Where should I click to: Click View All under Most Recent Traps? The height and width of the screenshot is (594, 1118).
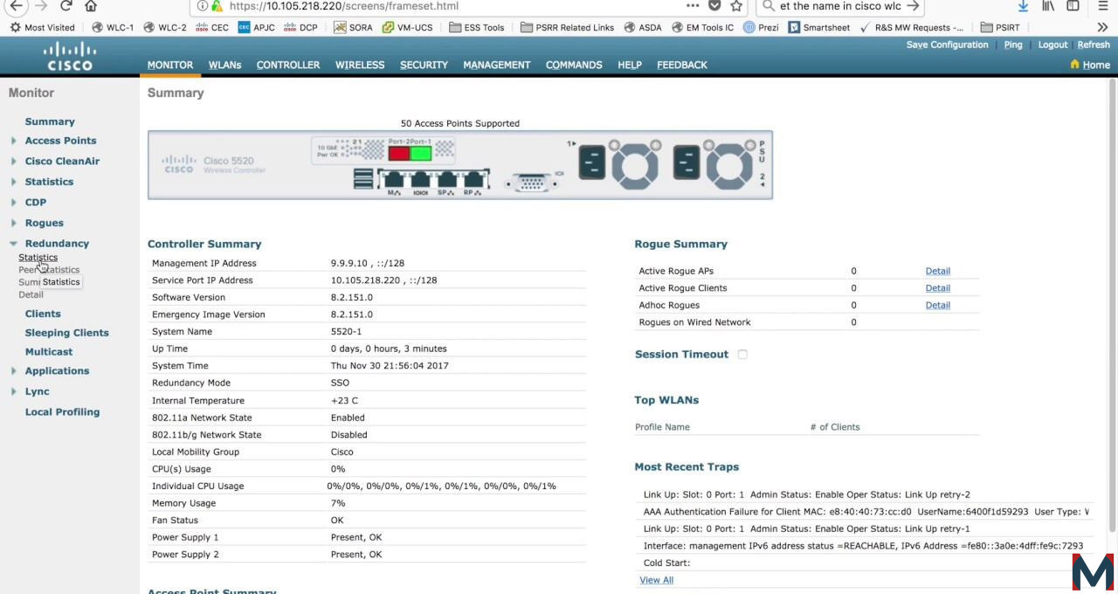(x=657, y=580)
